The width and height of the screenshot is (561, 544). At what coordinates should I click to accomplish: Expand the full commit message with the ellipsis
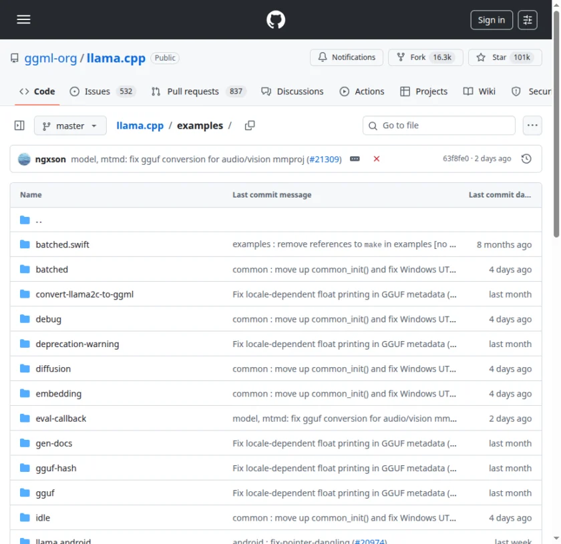(355, 159)
